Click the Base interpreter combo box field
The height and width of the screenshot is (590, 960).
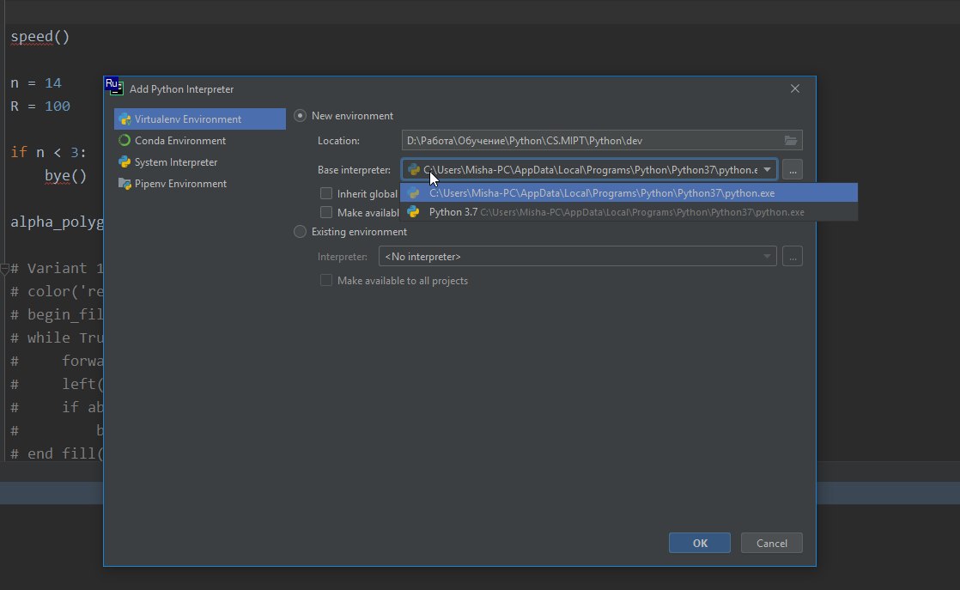590,169
